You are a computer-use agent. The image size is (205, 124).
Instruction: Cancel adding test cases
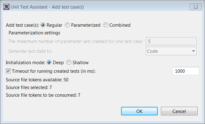click(179, 111)
